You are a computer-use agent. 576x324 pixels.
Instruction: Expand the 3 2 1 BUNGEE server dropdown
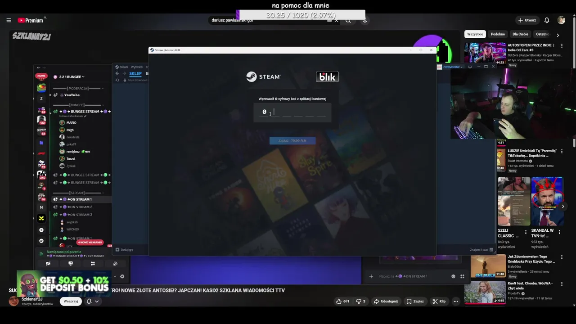pos(72,77)
